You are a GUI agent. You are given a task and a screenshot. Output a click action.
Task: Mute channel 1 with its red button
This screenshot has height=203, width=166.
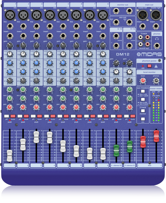tap(13, 116)
